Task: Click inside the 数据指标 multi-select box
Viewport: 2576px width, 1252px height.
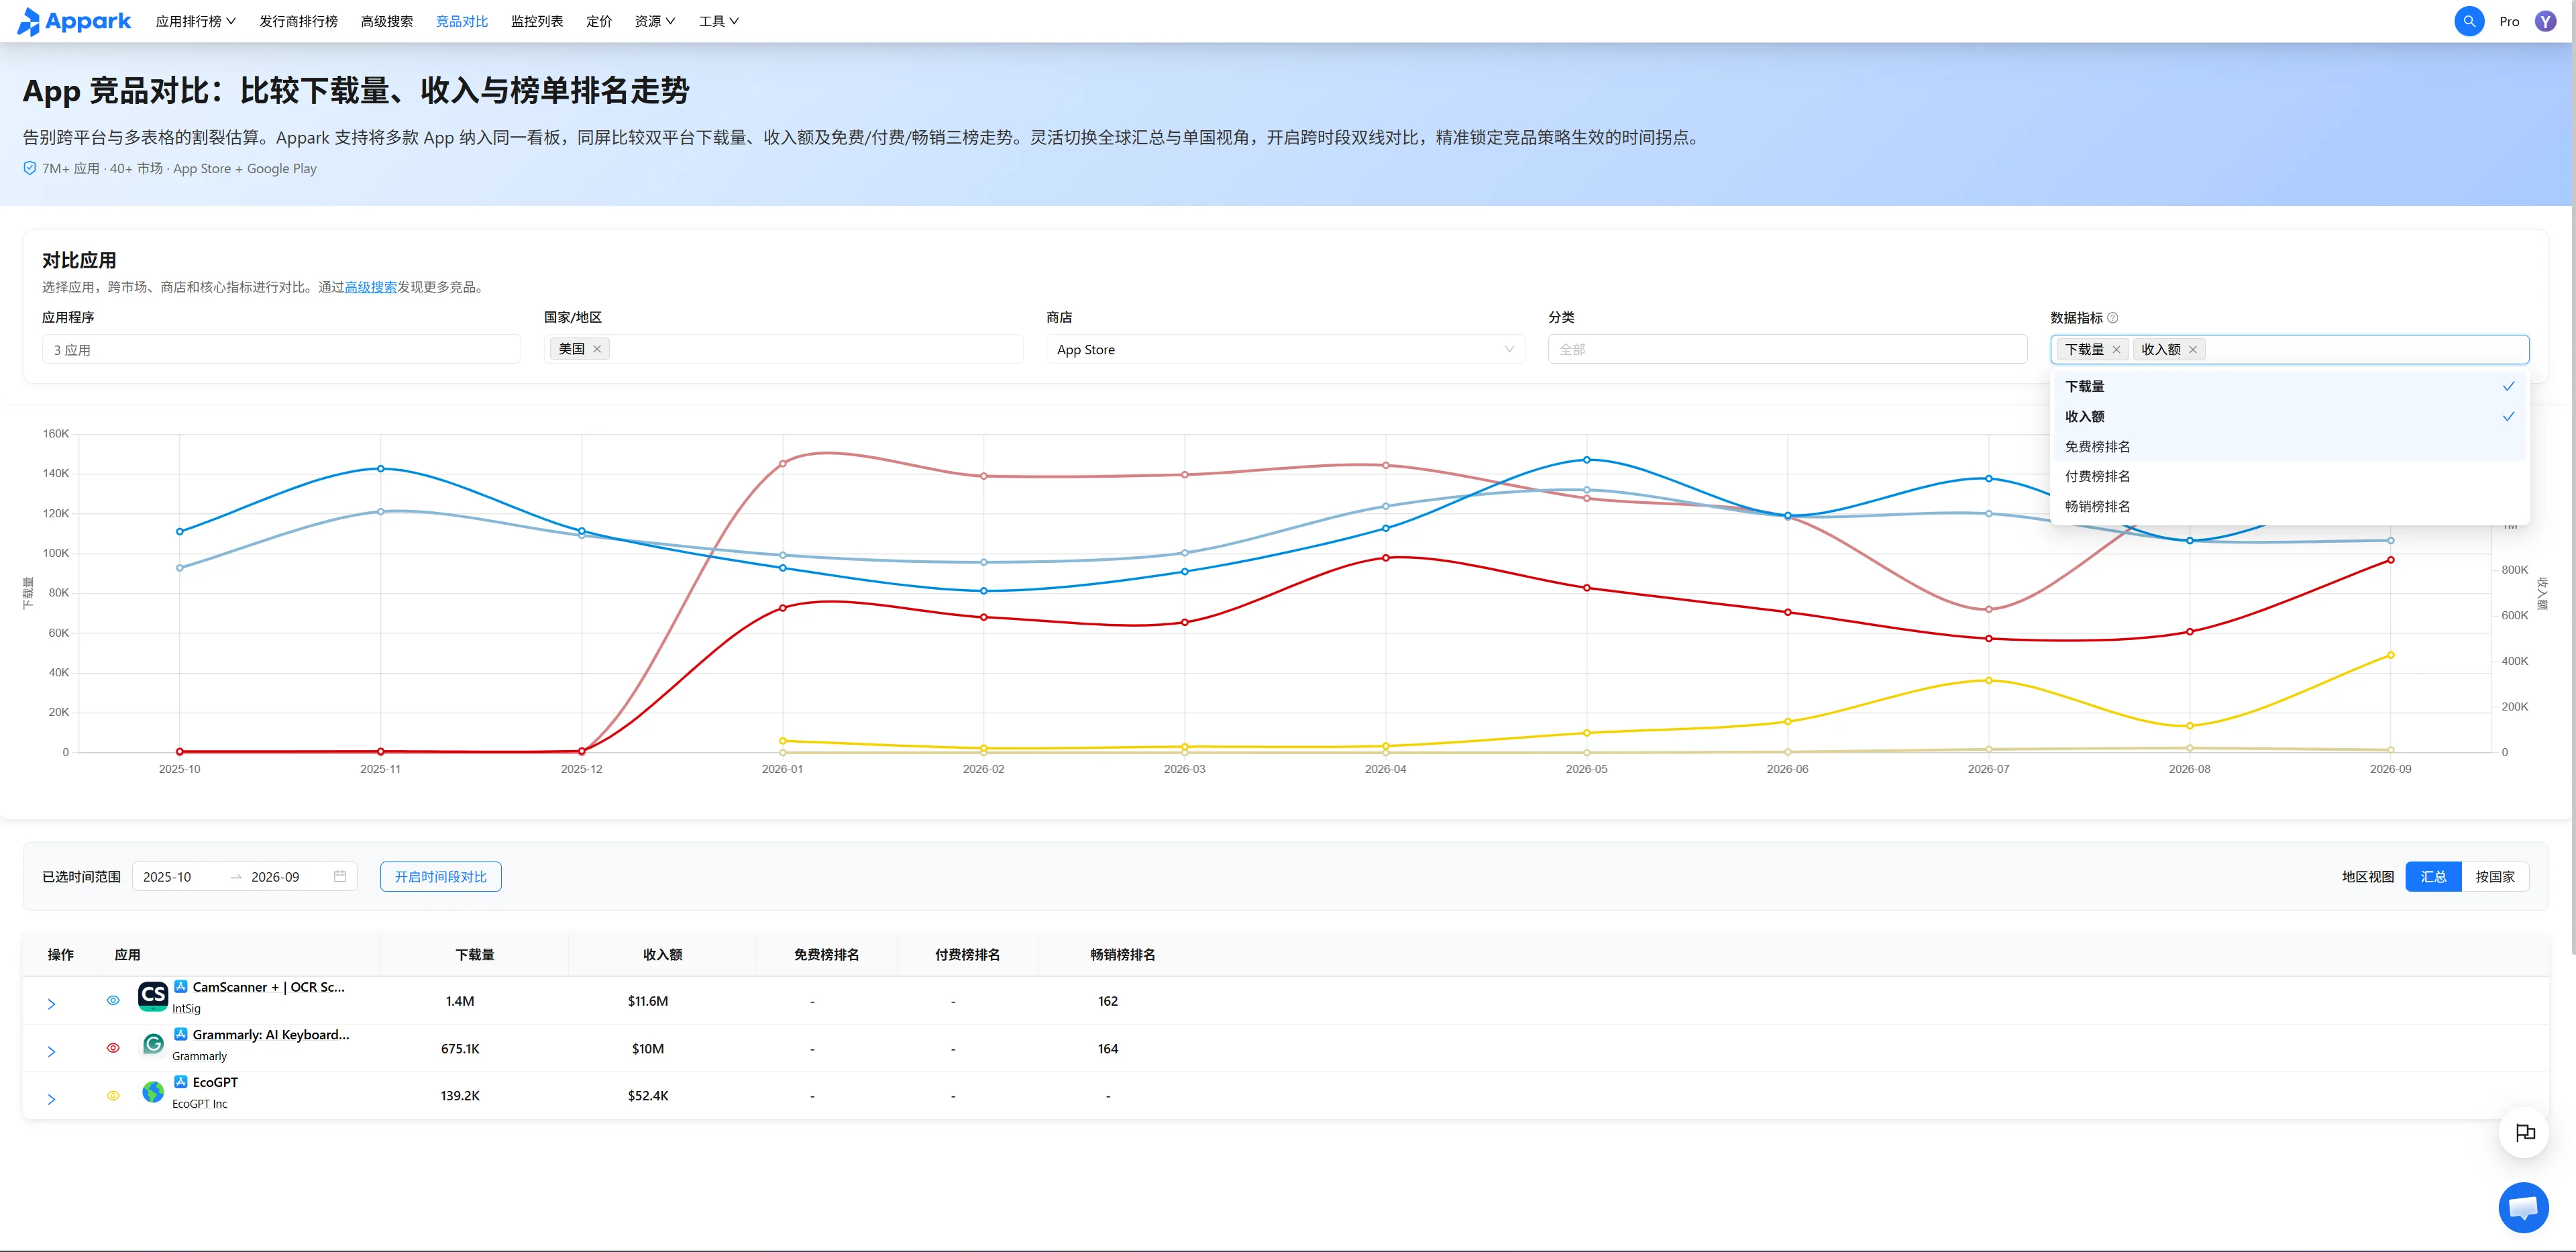Action: tap(2289, 349)
